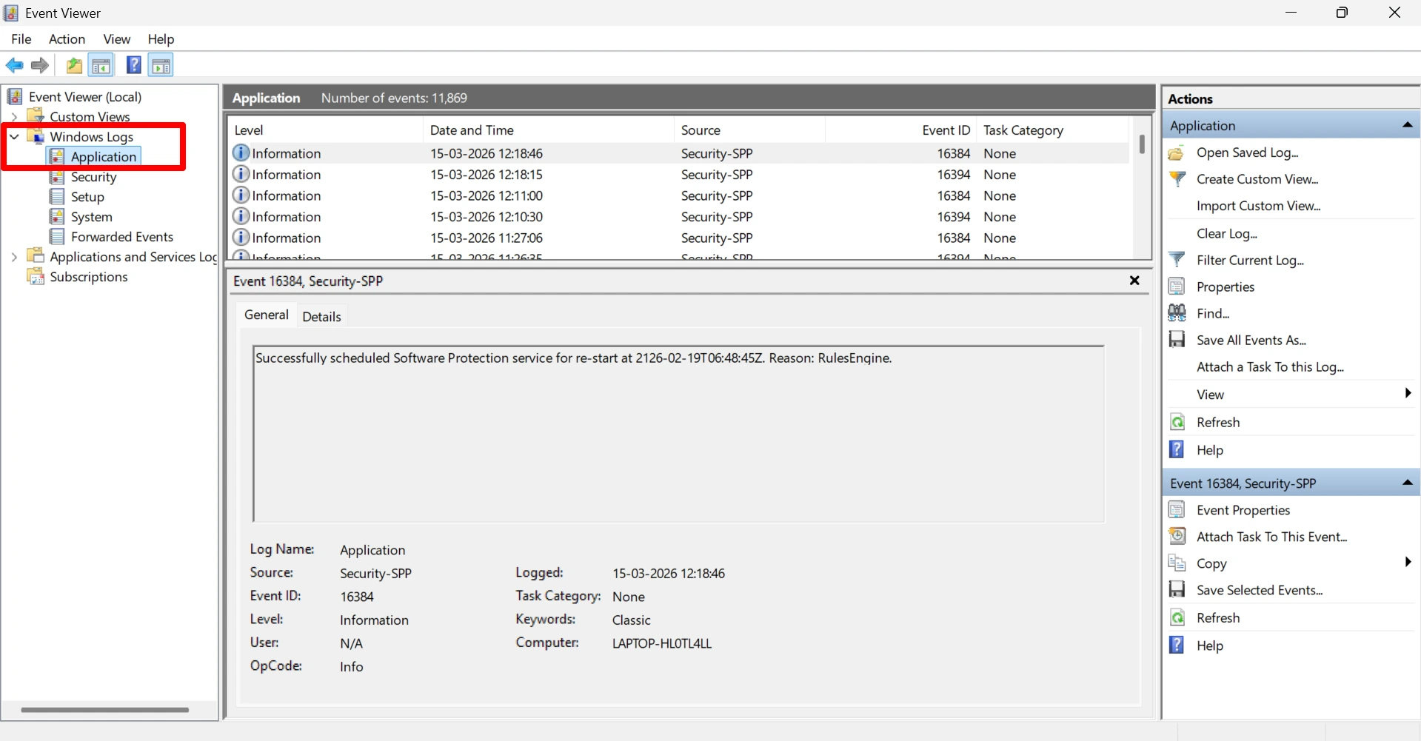This screenshot has width=1421, height=741.
Task: Click the Attach Task To This Event icon
Action: 1177,536
